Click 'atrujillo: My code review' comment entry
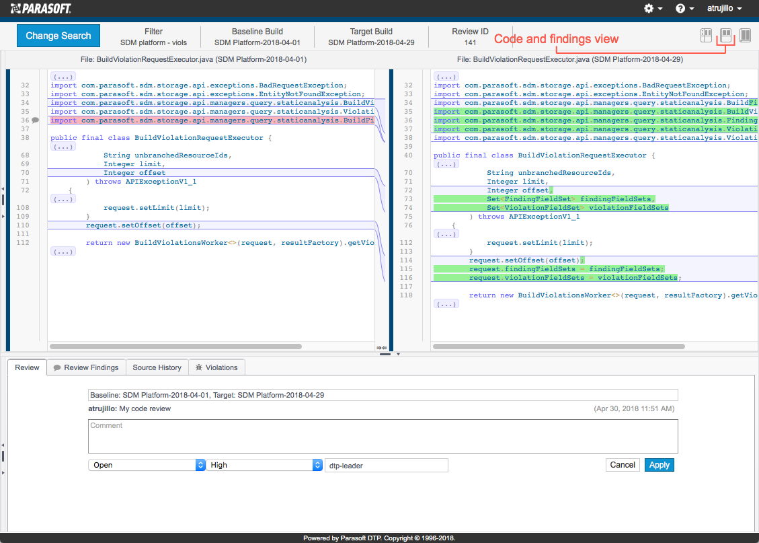Image resolution: width=759 pixels, height=543 pixels. point(129,409)
